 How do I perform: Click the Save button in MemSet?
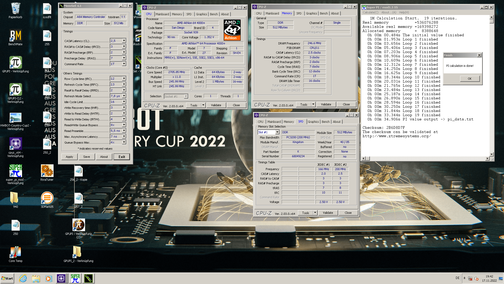pyautogui.click(x=87, y=157)
